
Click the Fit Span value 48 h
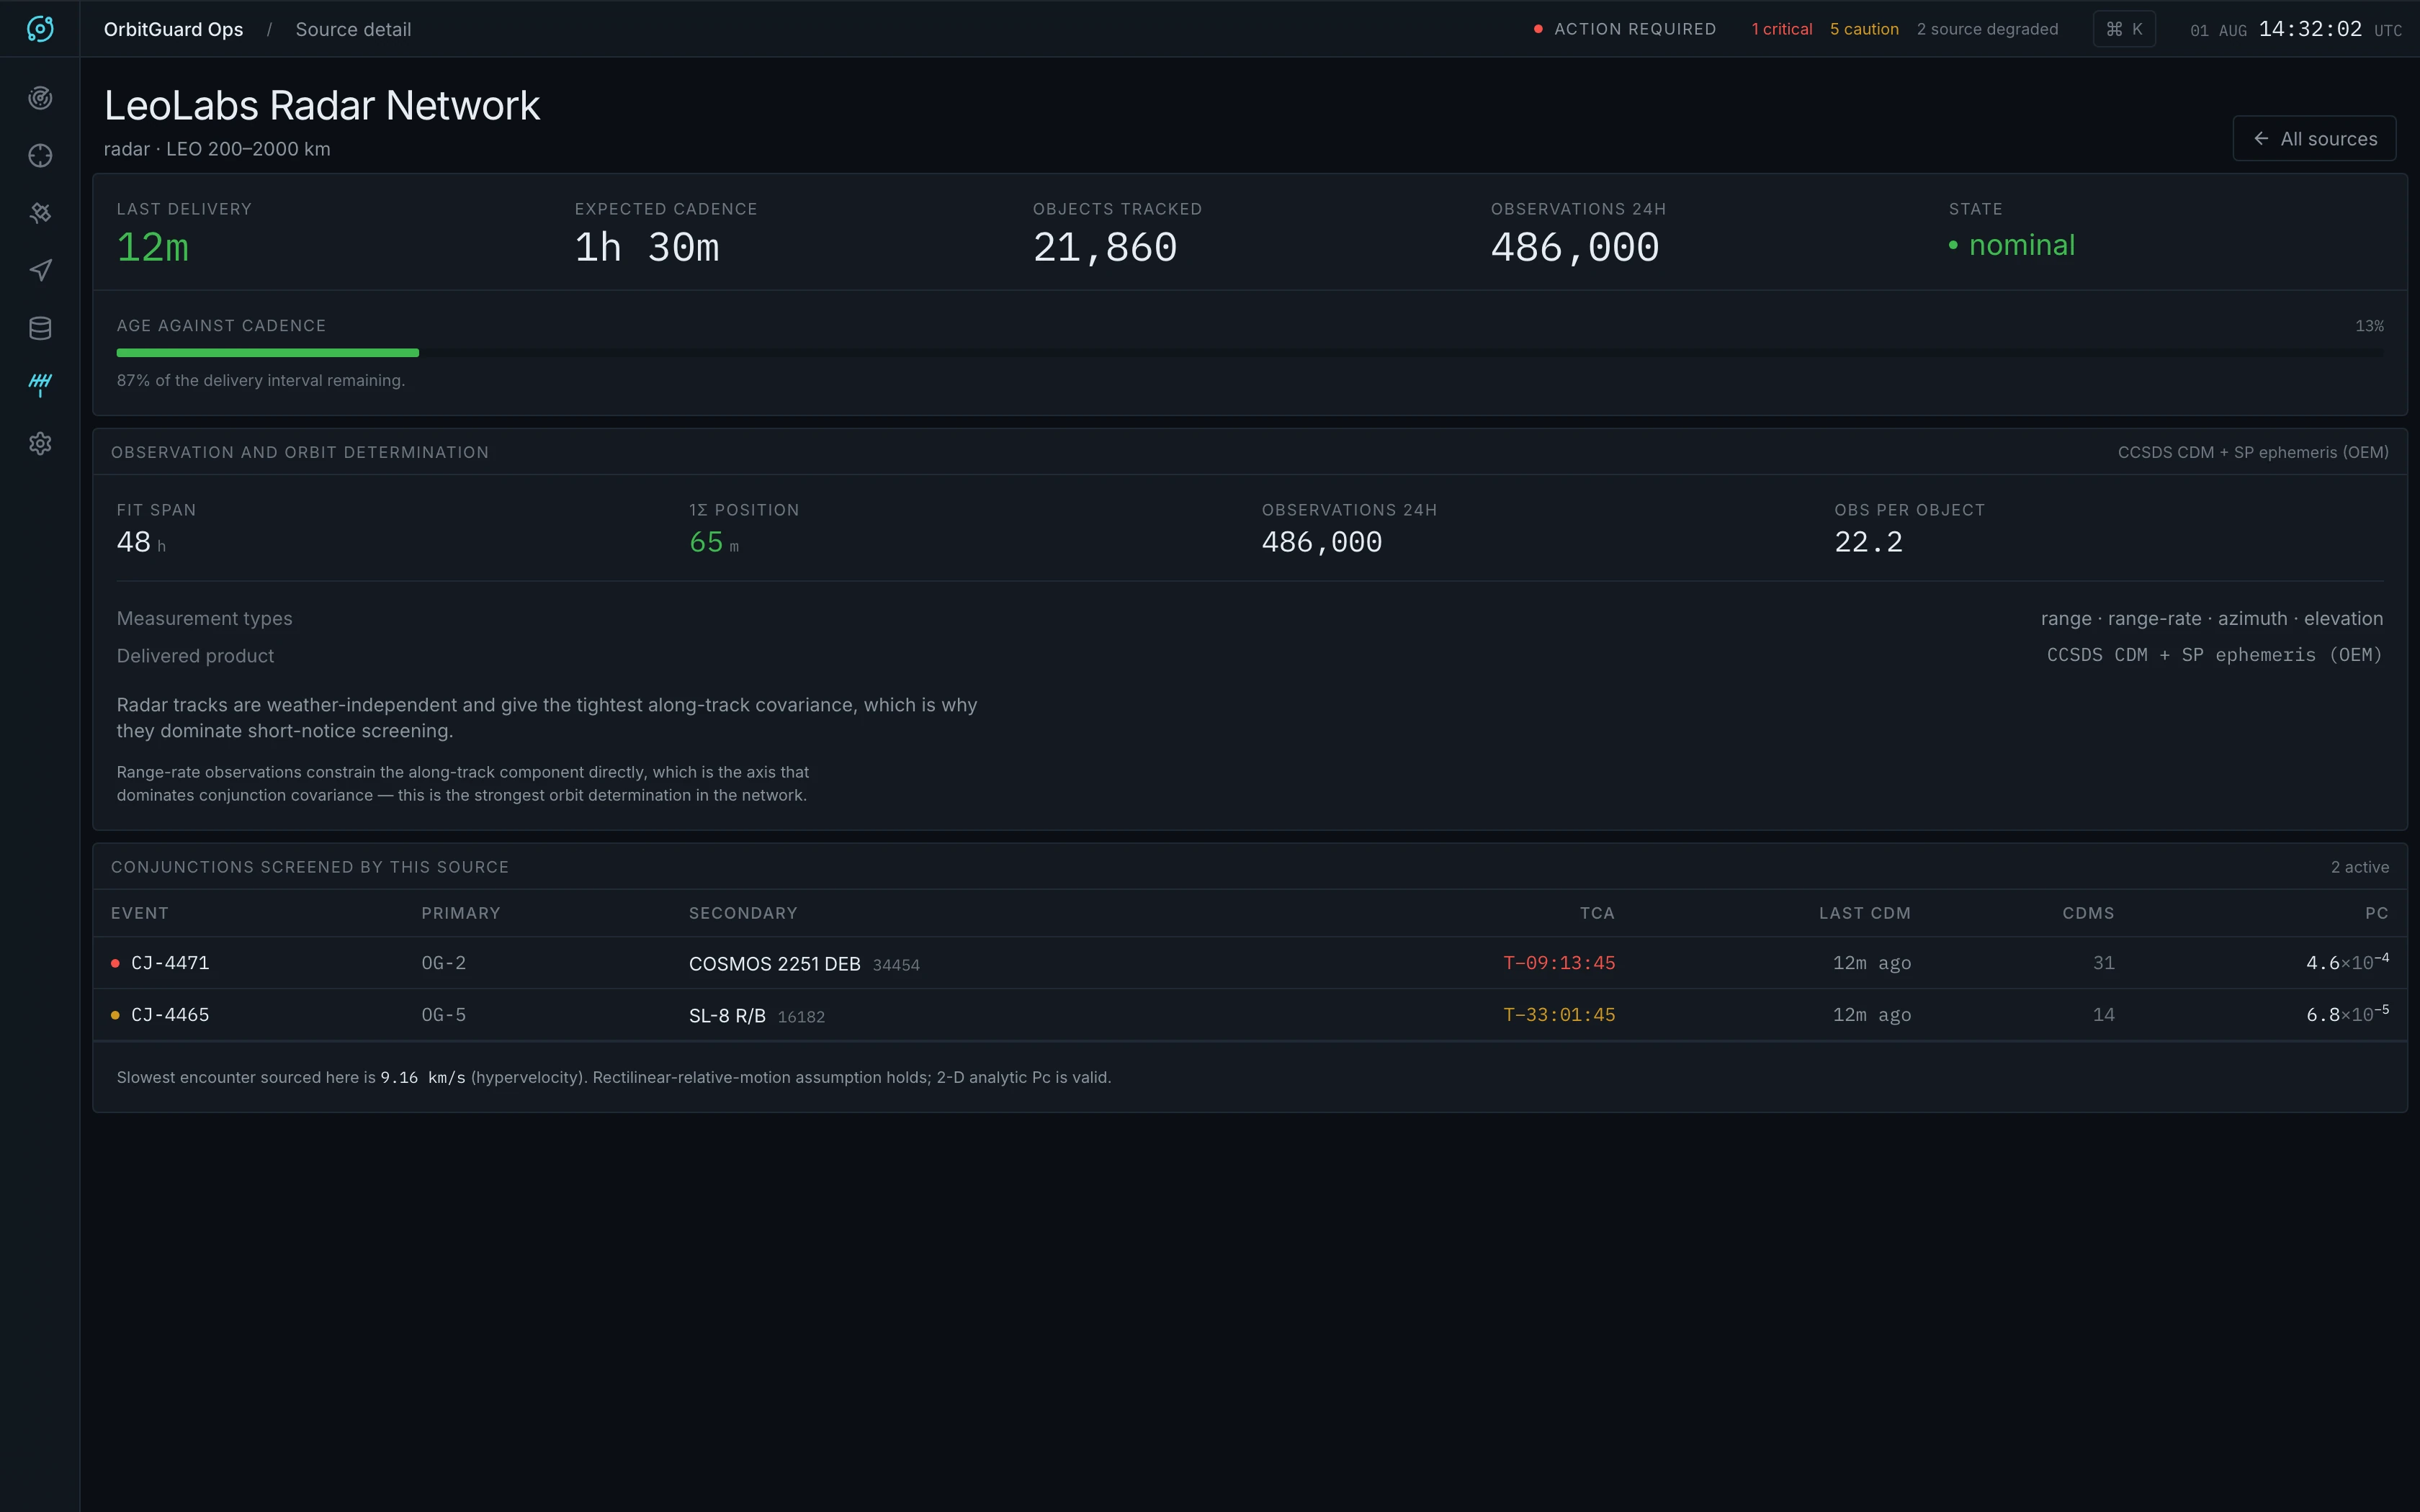coord(141,542)
